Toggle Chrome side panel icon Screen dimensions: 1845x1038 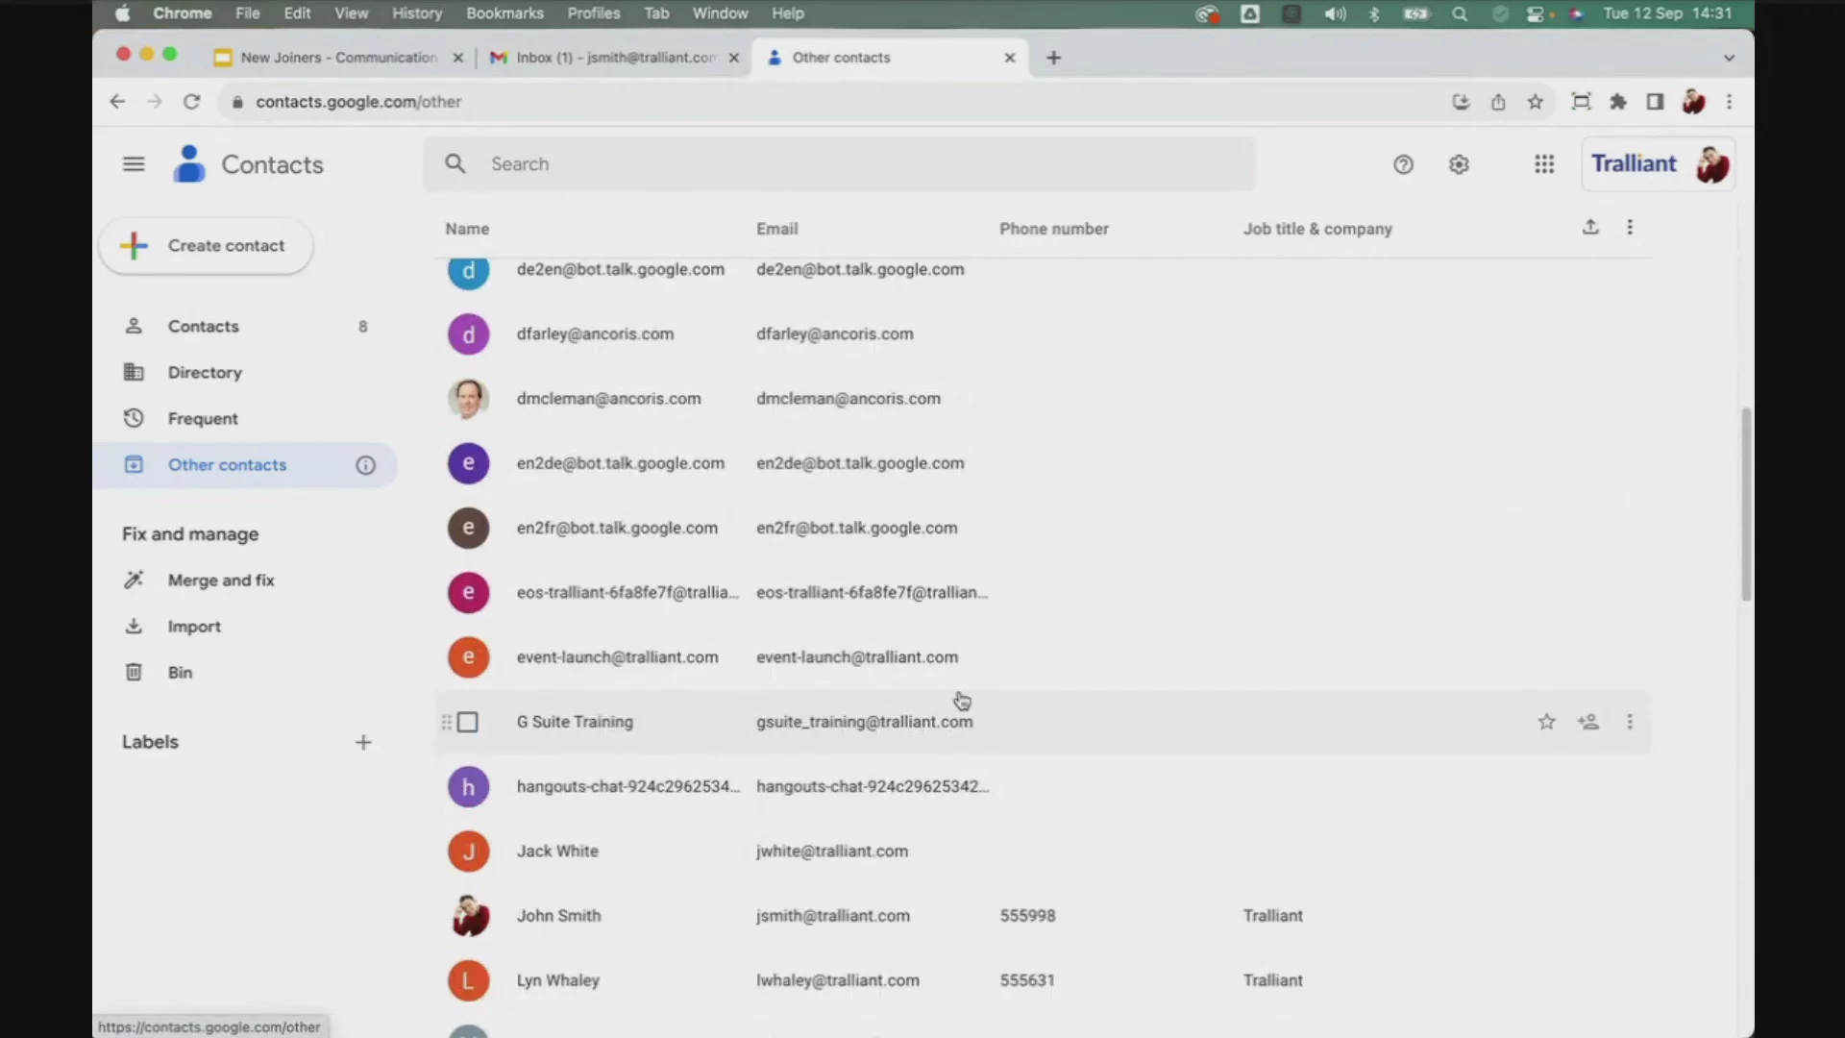[x=1655, y=102]
